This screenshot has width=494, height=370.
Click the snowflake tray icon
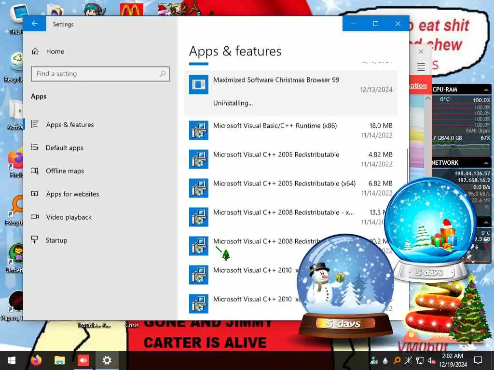tap(408, 360)
